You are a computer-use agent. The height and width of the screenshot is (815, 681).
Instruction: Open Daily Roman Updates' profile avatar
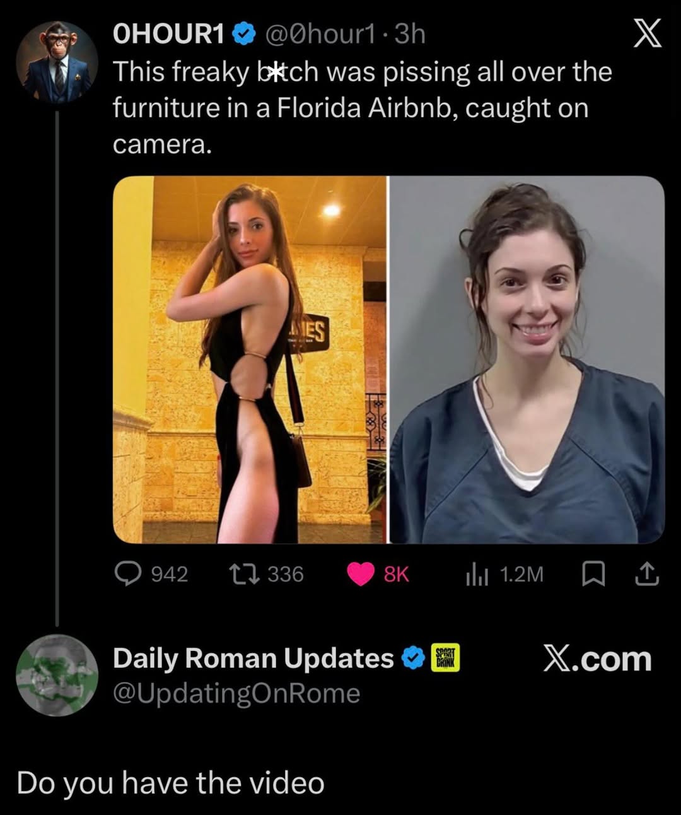[57, 675]
